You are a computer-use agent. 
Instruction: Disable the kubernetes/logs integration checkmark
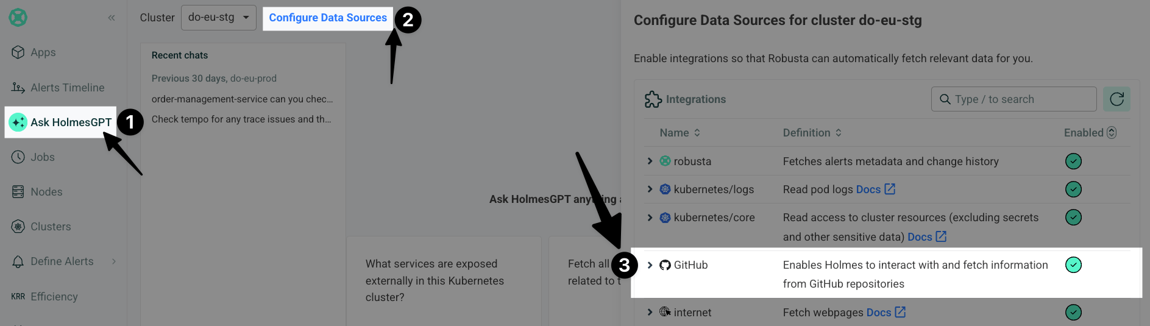point(1073,190)
